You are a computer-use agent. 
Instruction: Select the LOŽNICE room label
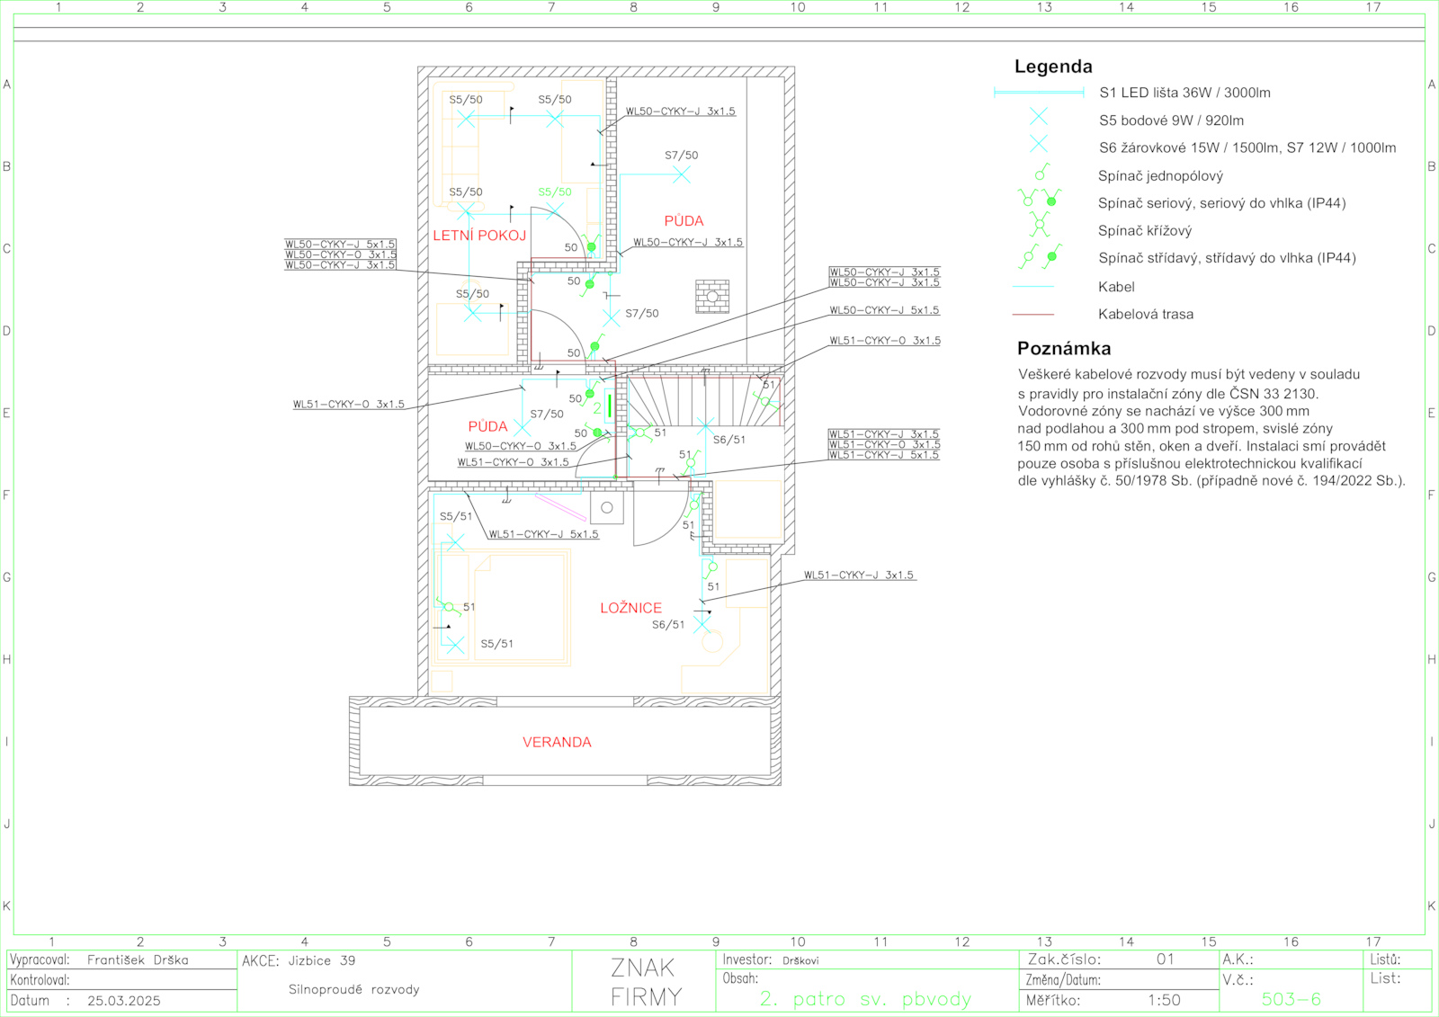tap(630, 608)
